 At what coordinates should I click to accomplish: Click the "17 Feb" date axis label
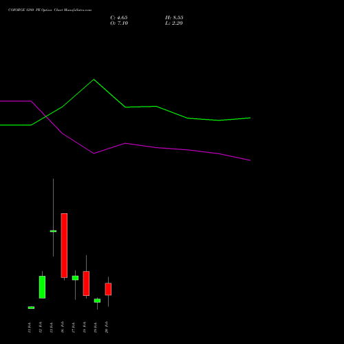[x=74, y=327]
